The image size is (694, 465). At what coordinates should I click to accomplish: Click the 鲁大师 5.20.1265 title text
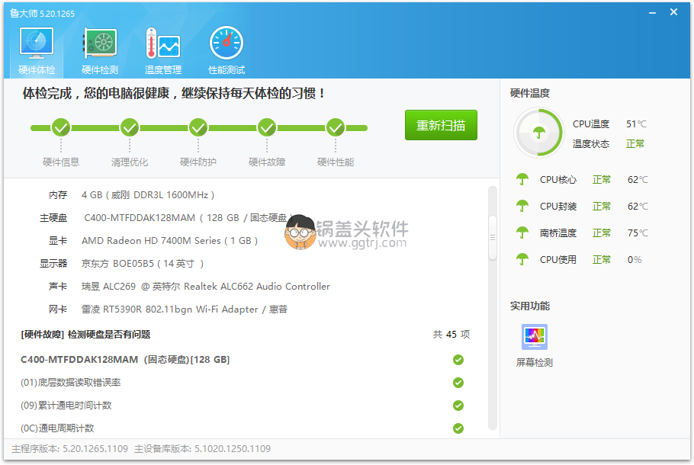(42, 13)
